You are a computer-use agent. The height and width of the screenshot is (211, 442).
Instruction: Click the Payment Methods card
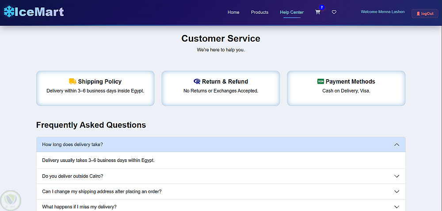pos(346,88)
